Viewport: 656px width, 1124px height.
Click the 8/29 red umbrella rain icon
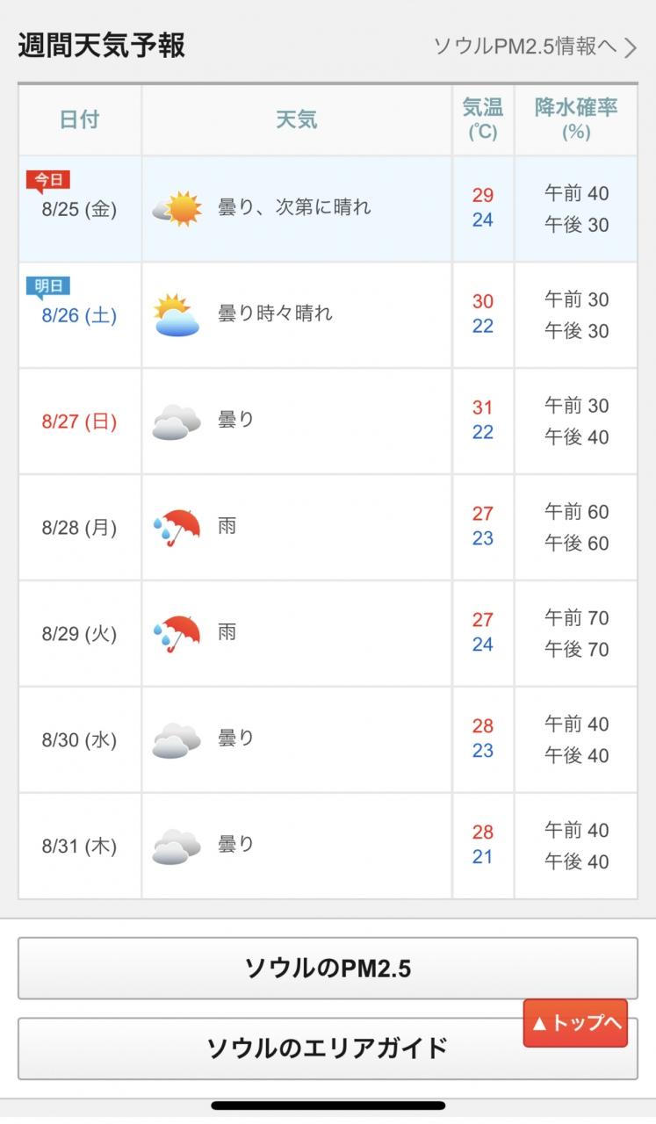(177, 634)
